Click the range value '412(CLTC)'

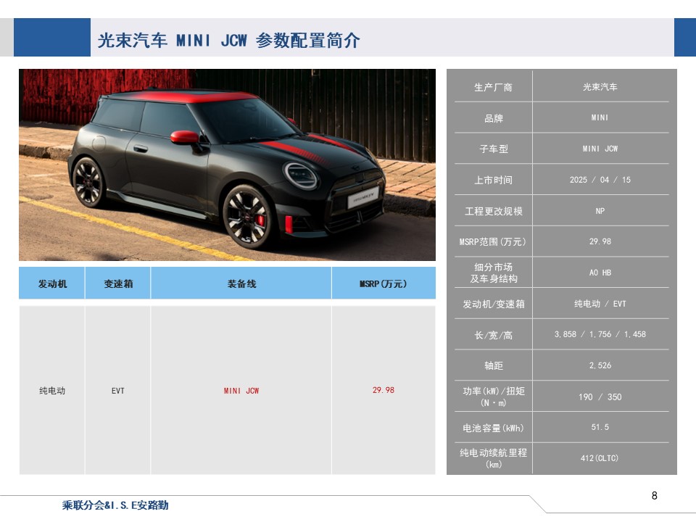[x=600, y=458]
